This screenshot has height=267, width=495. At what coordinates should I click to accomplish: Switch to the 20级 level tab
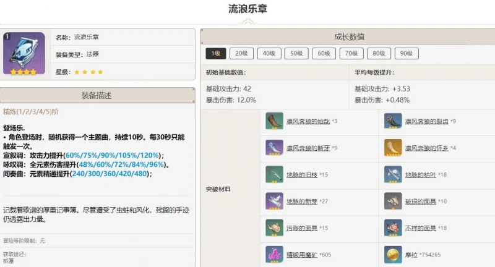[241, 54]
